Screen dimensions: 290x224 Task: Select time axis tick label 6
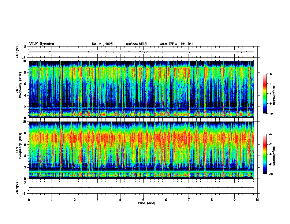(x=166, y=200)
